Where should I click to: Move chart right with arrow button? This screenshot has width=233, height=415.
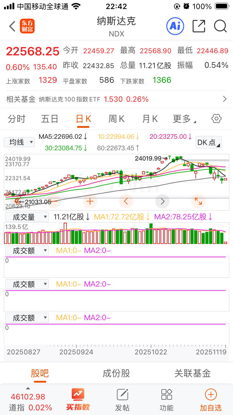click(162, 201)
